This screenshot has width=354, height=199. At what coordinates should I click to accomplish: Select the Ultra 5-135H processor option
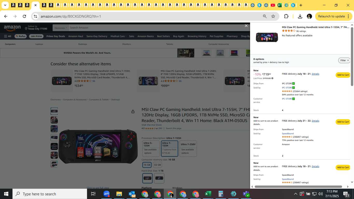click(x=151, y=148)
